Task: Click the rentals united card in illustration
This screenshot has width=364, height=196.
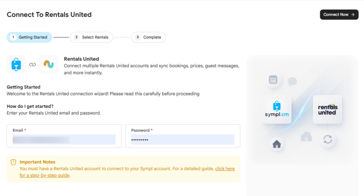Action: point(327,109)
